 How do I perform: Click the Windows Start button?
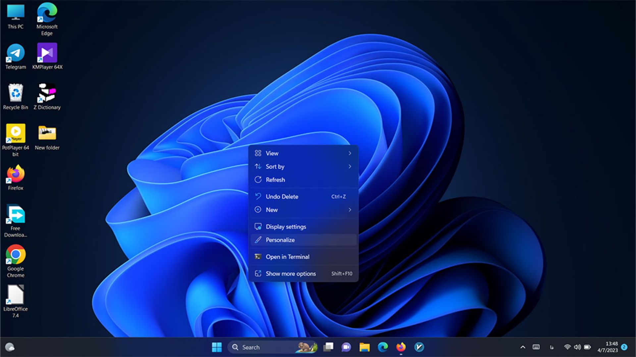[217, 347]
